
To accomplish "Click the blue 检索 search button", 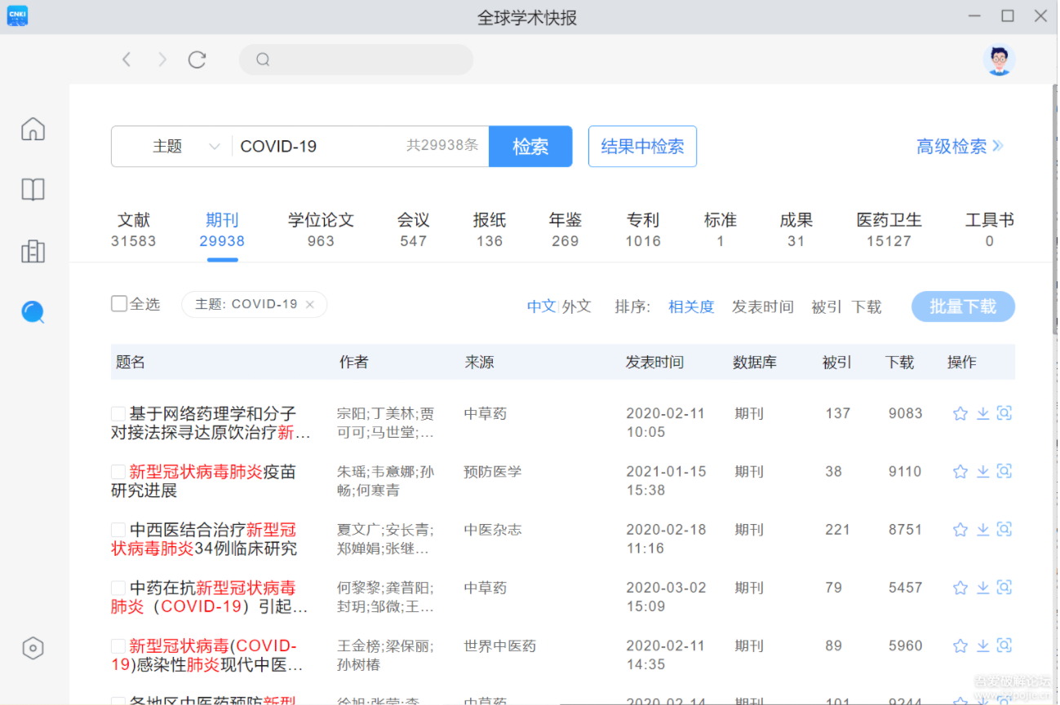I will coord(530,146).
